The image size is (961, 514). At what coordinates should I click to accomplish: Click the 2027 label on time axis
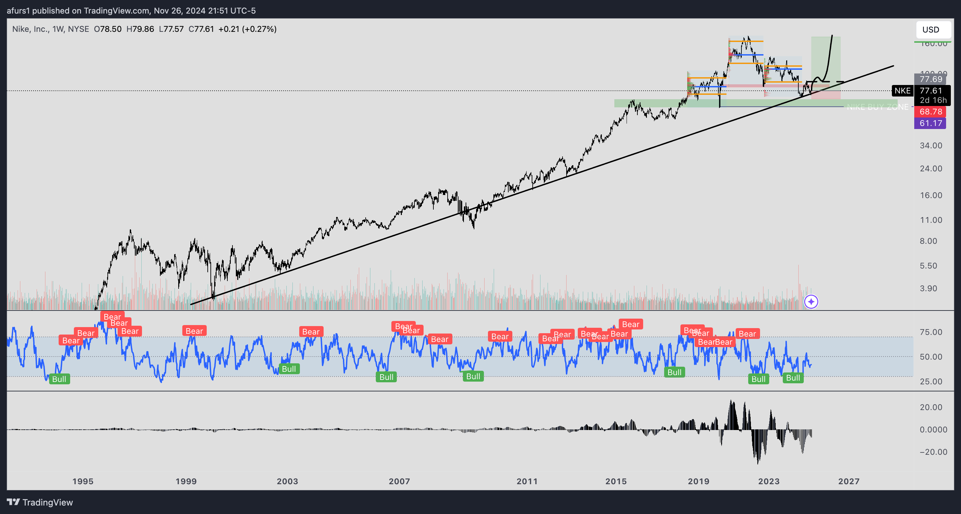pos(849,481)
